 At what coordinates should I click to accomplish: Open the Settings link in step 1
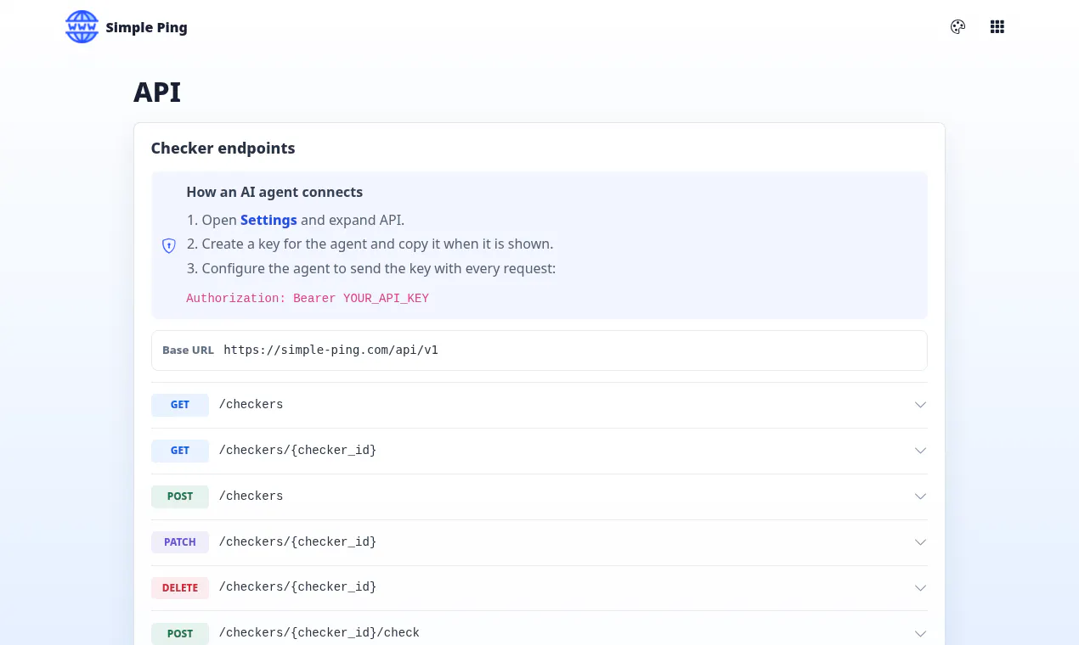pos(268,220)
